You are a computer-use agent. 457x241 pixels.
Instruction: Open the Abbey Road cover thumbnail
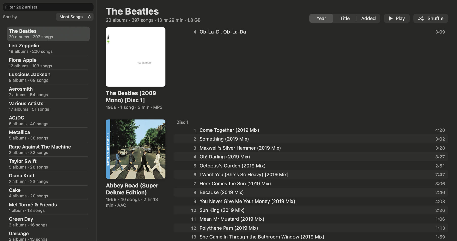(136, 149)
